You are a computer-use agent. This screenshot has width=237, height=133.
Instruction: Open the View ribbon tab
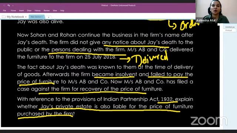pos(55,11)
